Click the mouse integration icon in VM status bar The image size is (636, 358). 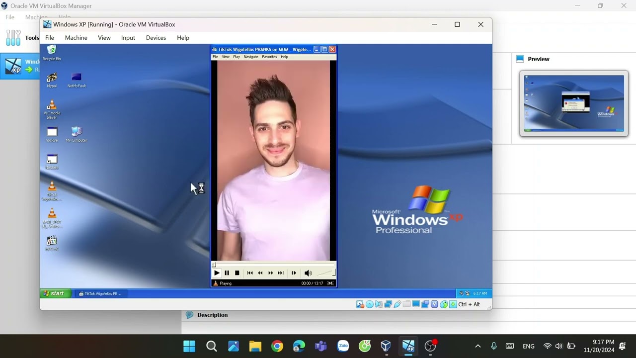point(444,304)
